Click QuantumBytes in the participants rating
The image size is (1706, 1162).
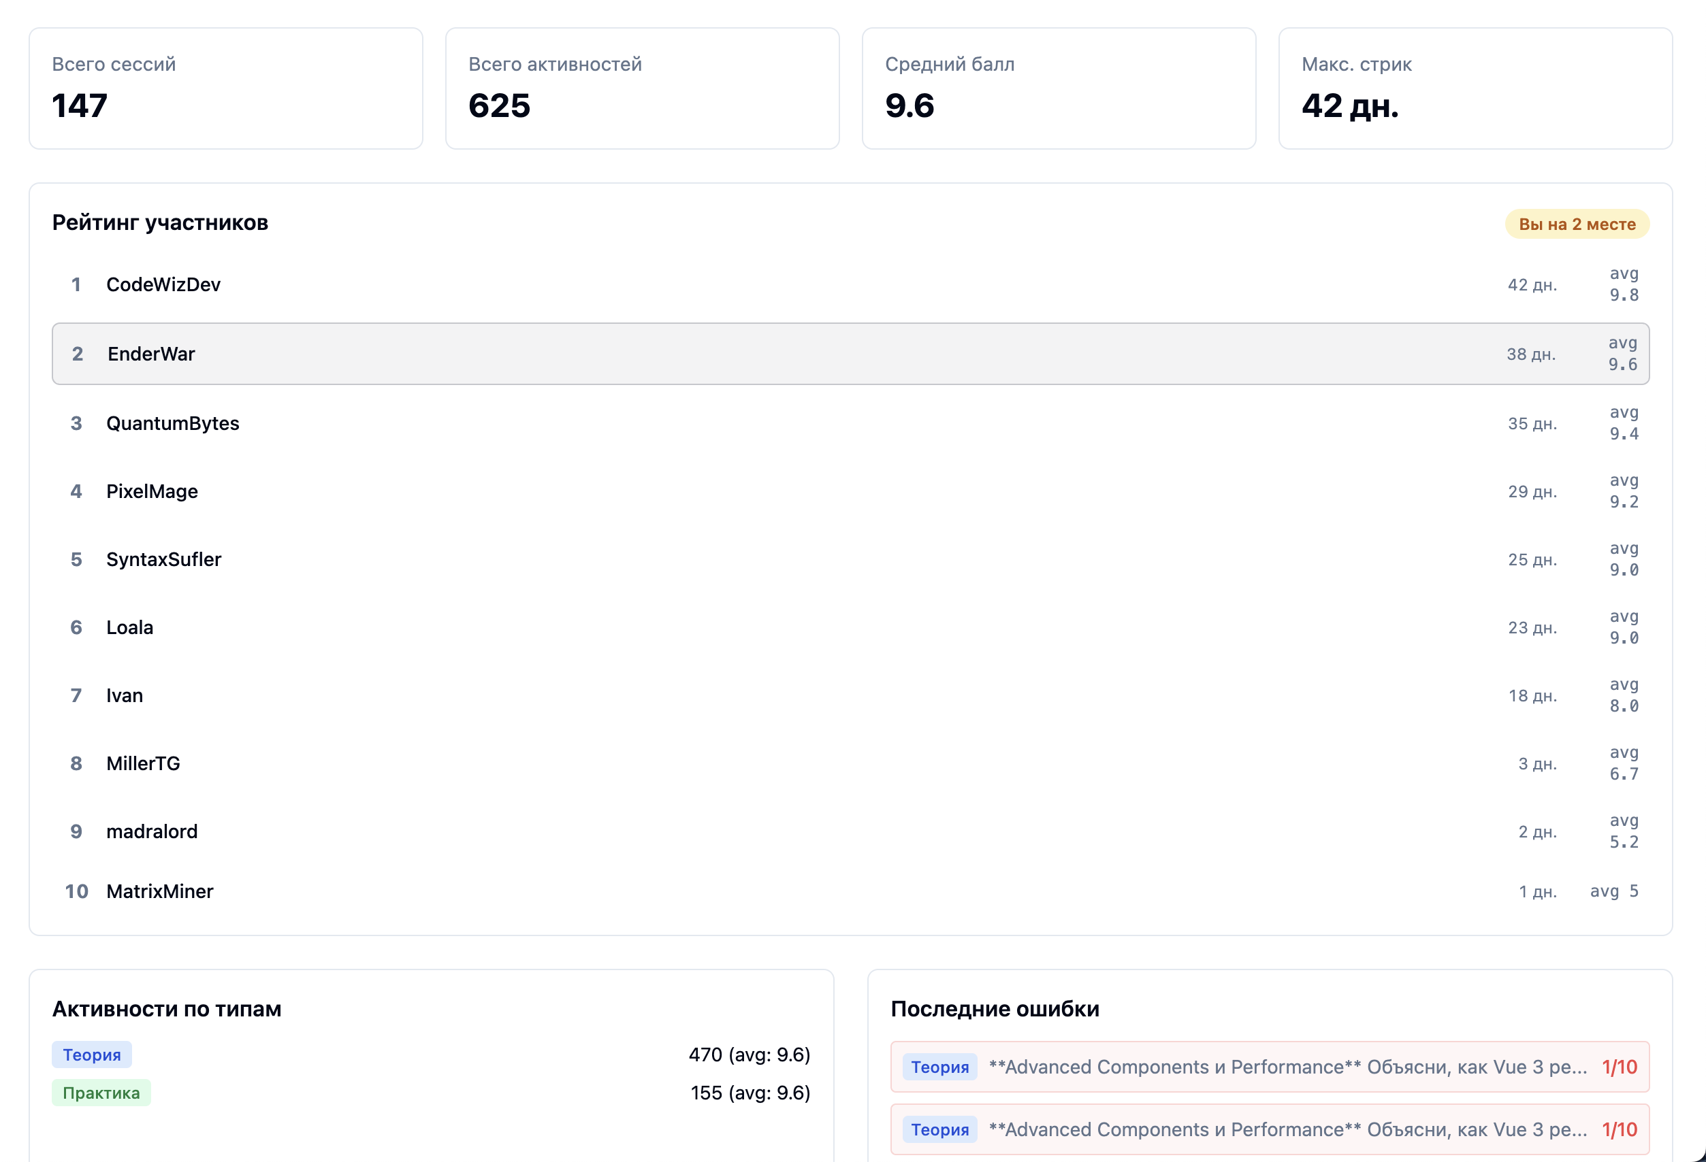[172, 423]
